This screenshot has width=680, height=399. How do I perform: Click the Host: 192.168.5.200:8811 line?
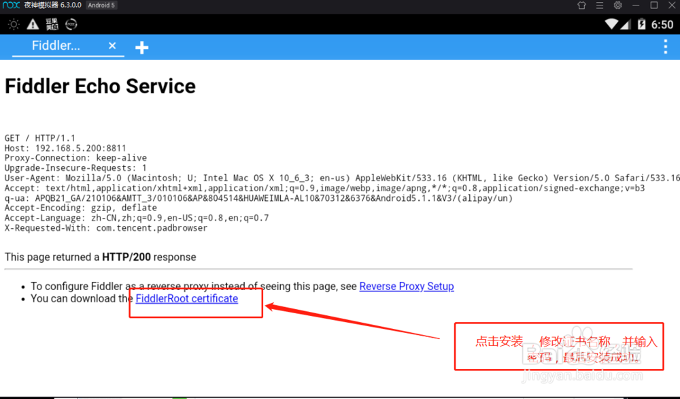coord(65,148)
